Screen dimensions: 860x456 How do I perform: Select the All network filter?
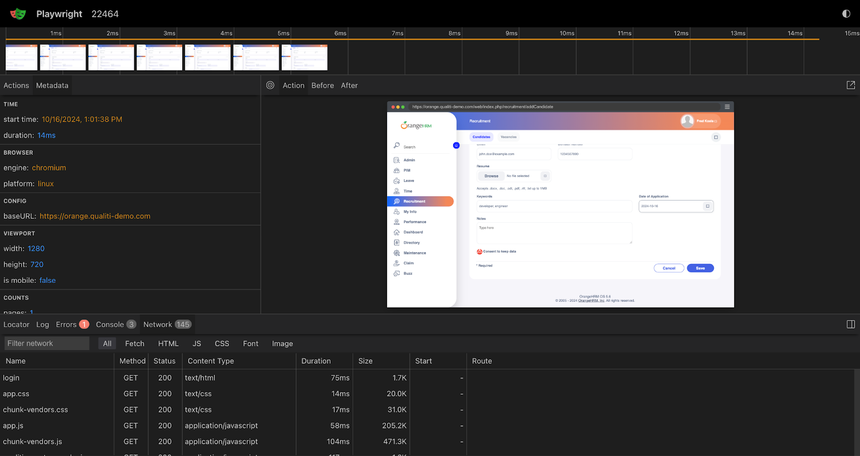pyautogui.click(x=107, y=344)
